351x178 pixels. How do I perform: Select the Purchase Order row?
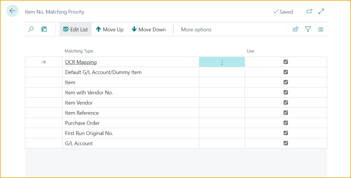point(82,123)
